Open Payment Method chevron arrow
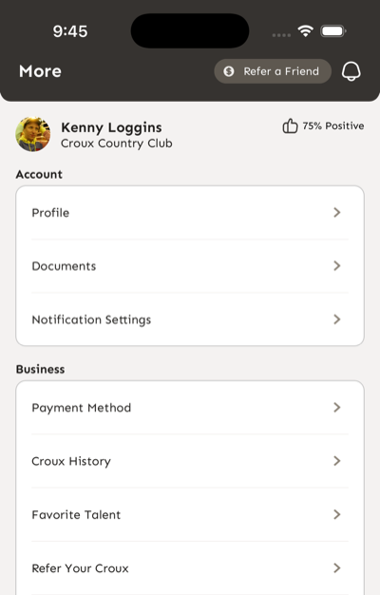Image resolution: width=380 pixels, height=595 pixels. coord(336,407)
